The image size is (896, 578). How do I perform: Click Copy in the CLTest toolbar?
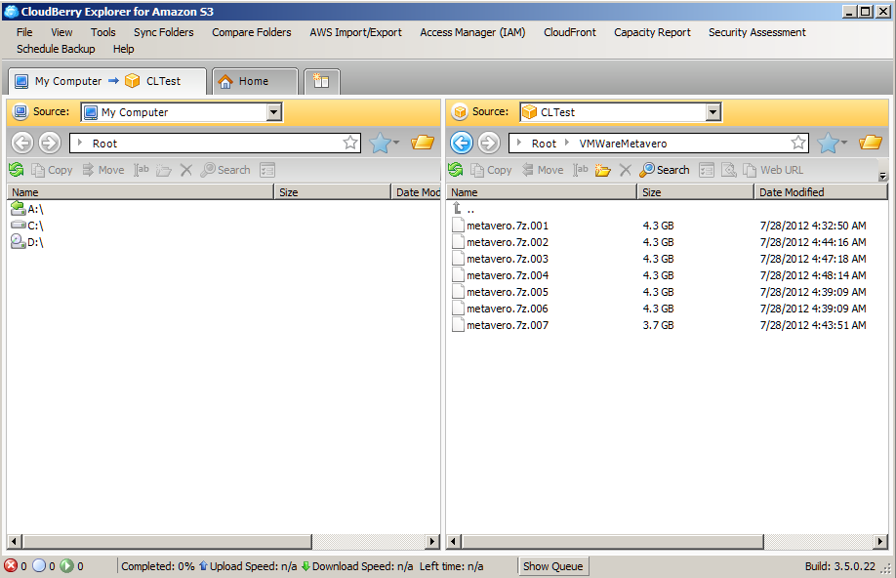491,170
